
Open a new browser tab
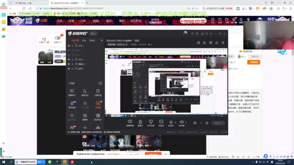[87, 3]
